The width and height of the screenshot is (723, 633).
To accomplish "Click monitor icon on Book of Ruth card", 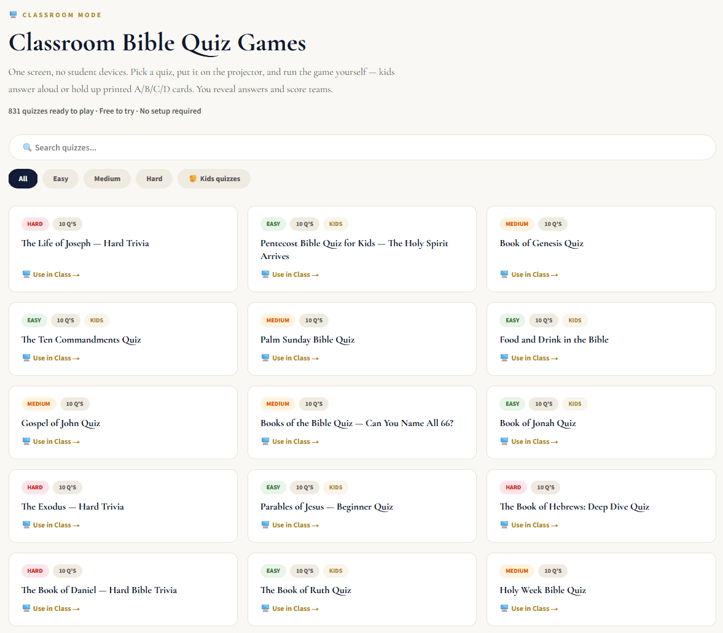I will coord(265,608).
